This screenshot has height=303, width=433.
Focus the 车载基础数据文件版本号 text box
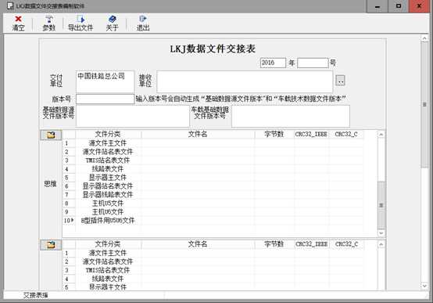(x=291, y=116)
